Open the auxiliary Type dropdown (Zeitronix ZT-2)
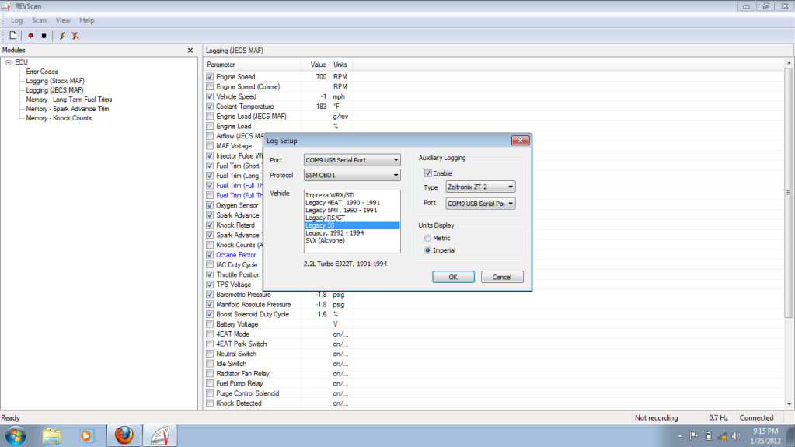This screenshot has width=795, height=447. coord(480,187)
